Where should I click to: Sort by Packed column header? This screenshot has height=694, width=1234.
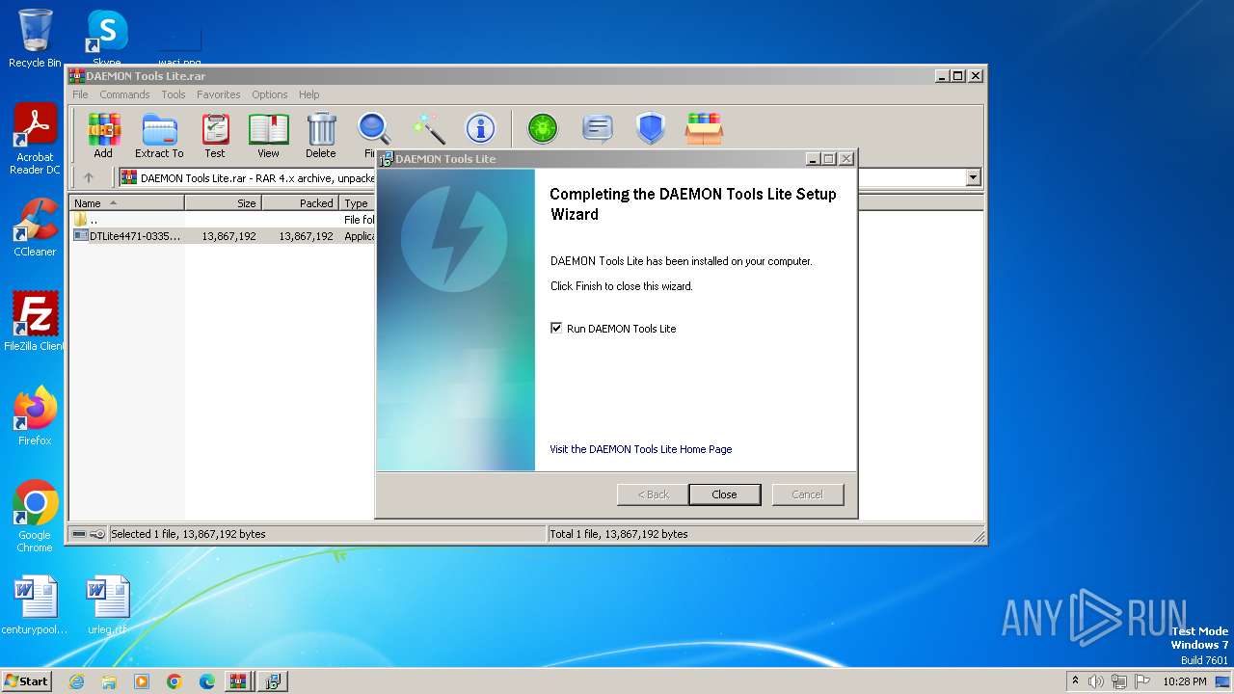coord(300,203)
